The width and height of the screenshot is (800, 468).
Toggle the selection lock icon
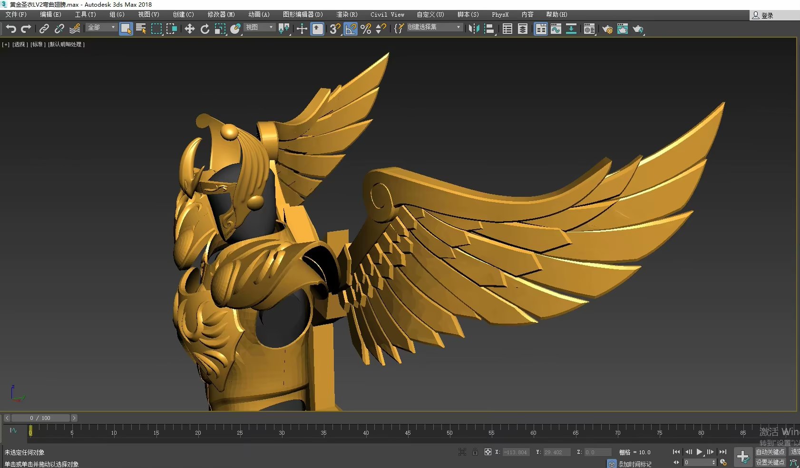tap(475, 452)
